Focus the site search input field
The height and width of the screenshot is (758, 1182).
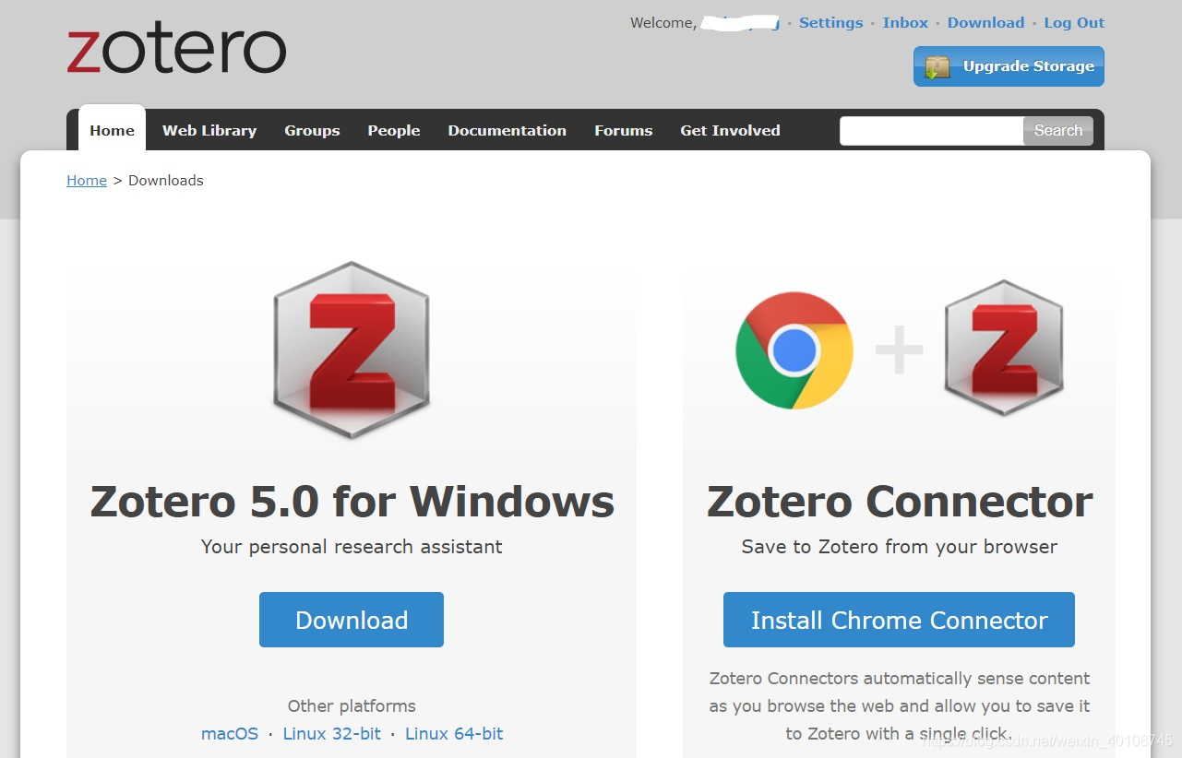(932, 131)
